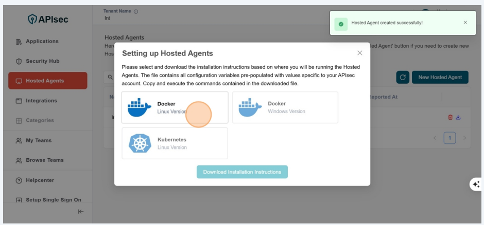Collapse the sidebar with the arrow icon
This screenshot has width=484, height=225.
pyautogui.click(x=81, y=212)
